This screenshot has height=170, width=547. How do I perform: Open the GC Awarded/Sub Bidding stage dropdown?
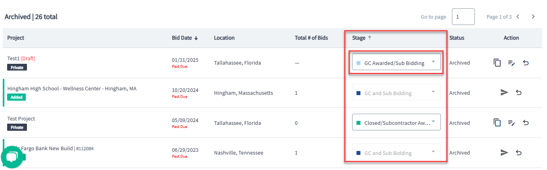click(x=396, y=62)
